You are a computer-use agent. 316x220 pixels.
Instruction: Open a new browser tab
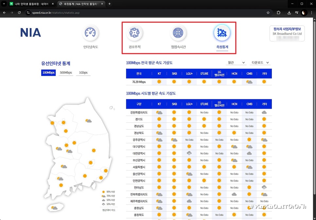(109, 4)
